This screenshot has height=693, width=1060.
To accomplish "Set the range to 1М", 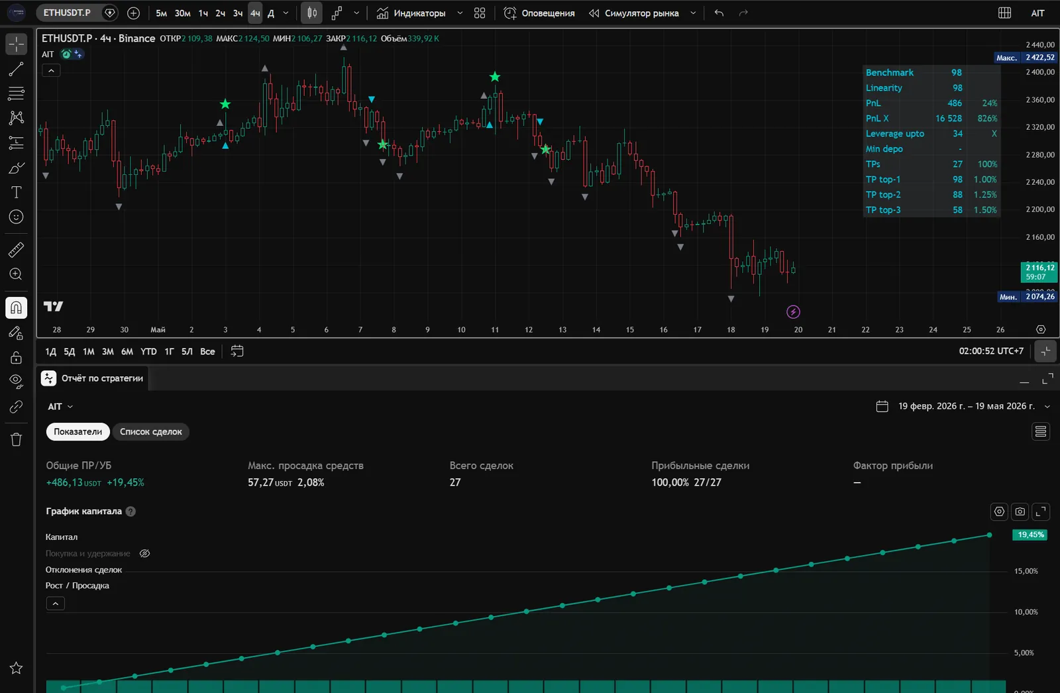I will pyautogui.click(x=88, y=352).
